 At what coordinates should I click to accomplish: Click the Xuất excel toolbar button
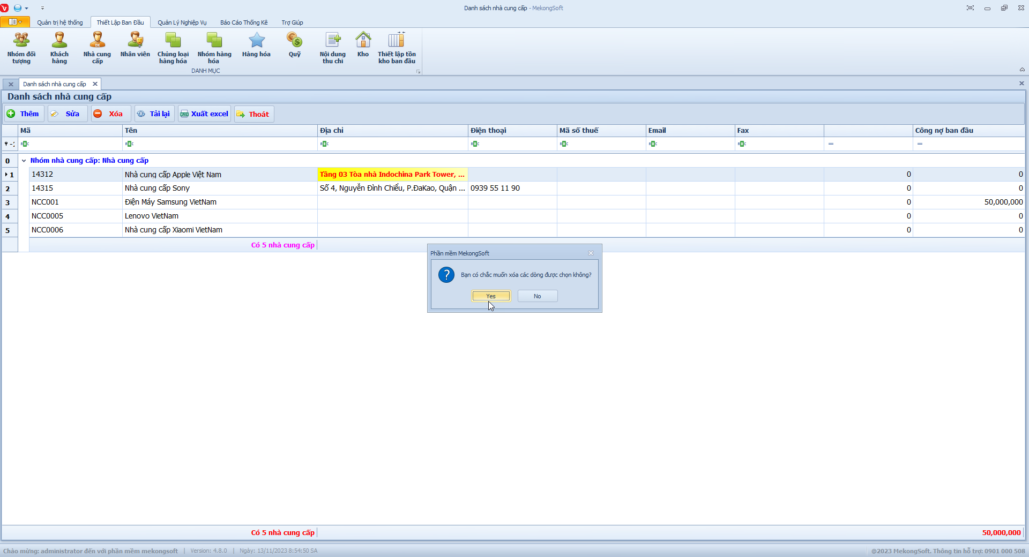tap(204, 114)
